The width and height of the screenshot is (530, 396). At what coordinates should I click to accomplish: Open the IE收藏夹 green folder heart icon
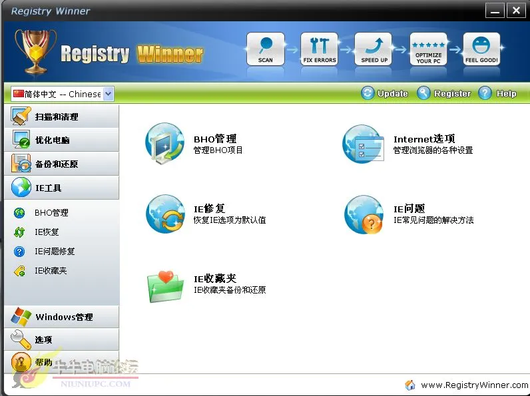(165, 287)
